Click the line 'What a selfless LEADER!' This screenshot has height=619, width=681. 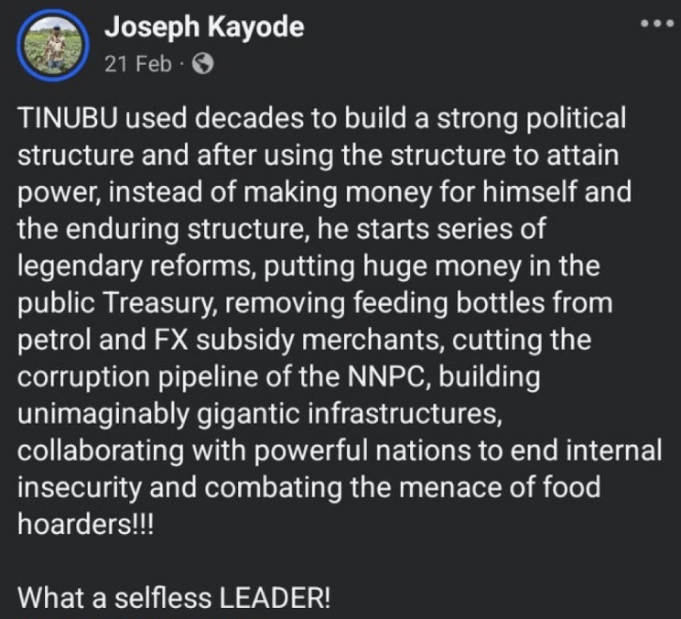[x=174, y=599]
